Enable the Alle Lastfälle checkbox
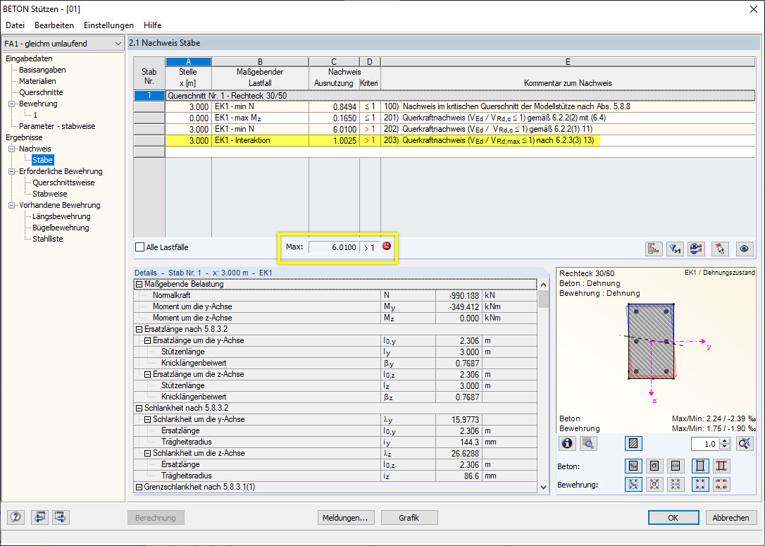The height and width of the screenshot is (546, 765). coord(139,247)
